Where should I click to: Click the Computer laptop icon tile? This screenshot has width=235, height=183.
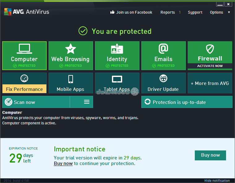pyautogui.click(x=24, y=49)
